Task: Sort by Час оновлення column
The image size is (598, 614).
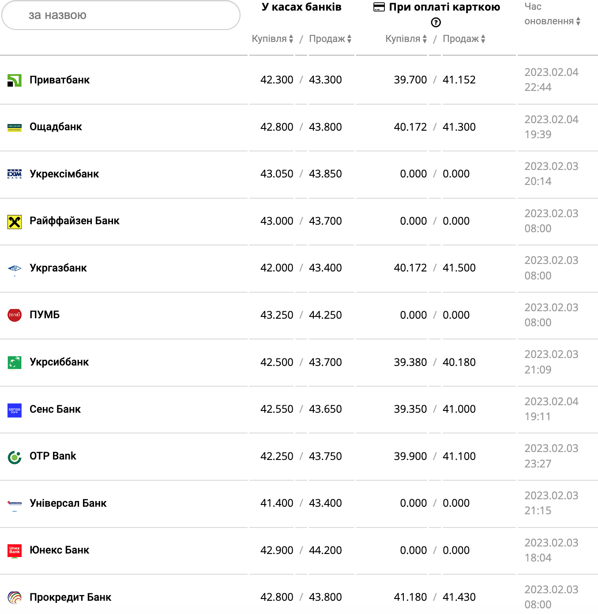Action: point(552,21)
